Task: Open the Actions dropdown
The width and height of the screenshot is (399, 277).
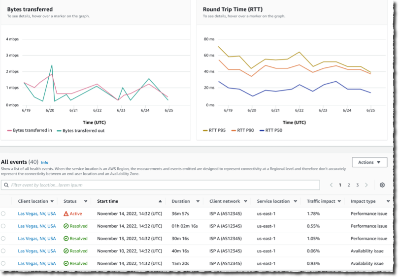Action: tap(369, 162)
